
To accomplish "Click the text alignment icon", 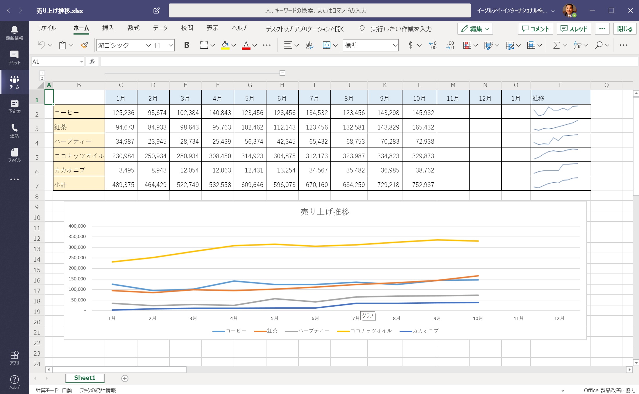I will point(288,45).
